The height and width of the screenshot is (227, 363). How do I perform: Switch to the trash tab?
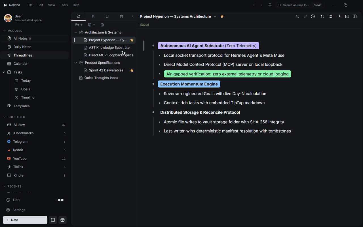(121, 16)
